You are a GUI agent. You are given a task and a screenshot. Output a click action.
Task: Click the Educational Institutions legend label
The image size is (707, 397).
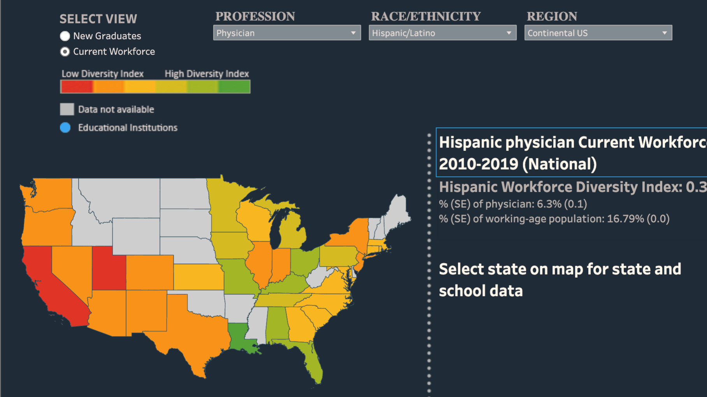pyautogui.click(x=128, y=128)
